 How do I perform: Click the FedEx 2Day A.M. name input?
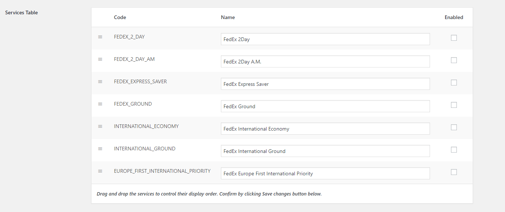click(x=325, y=62)
